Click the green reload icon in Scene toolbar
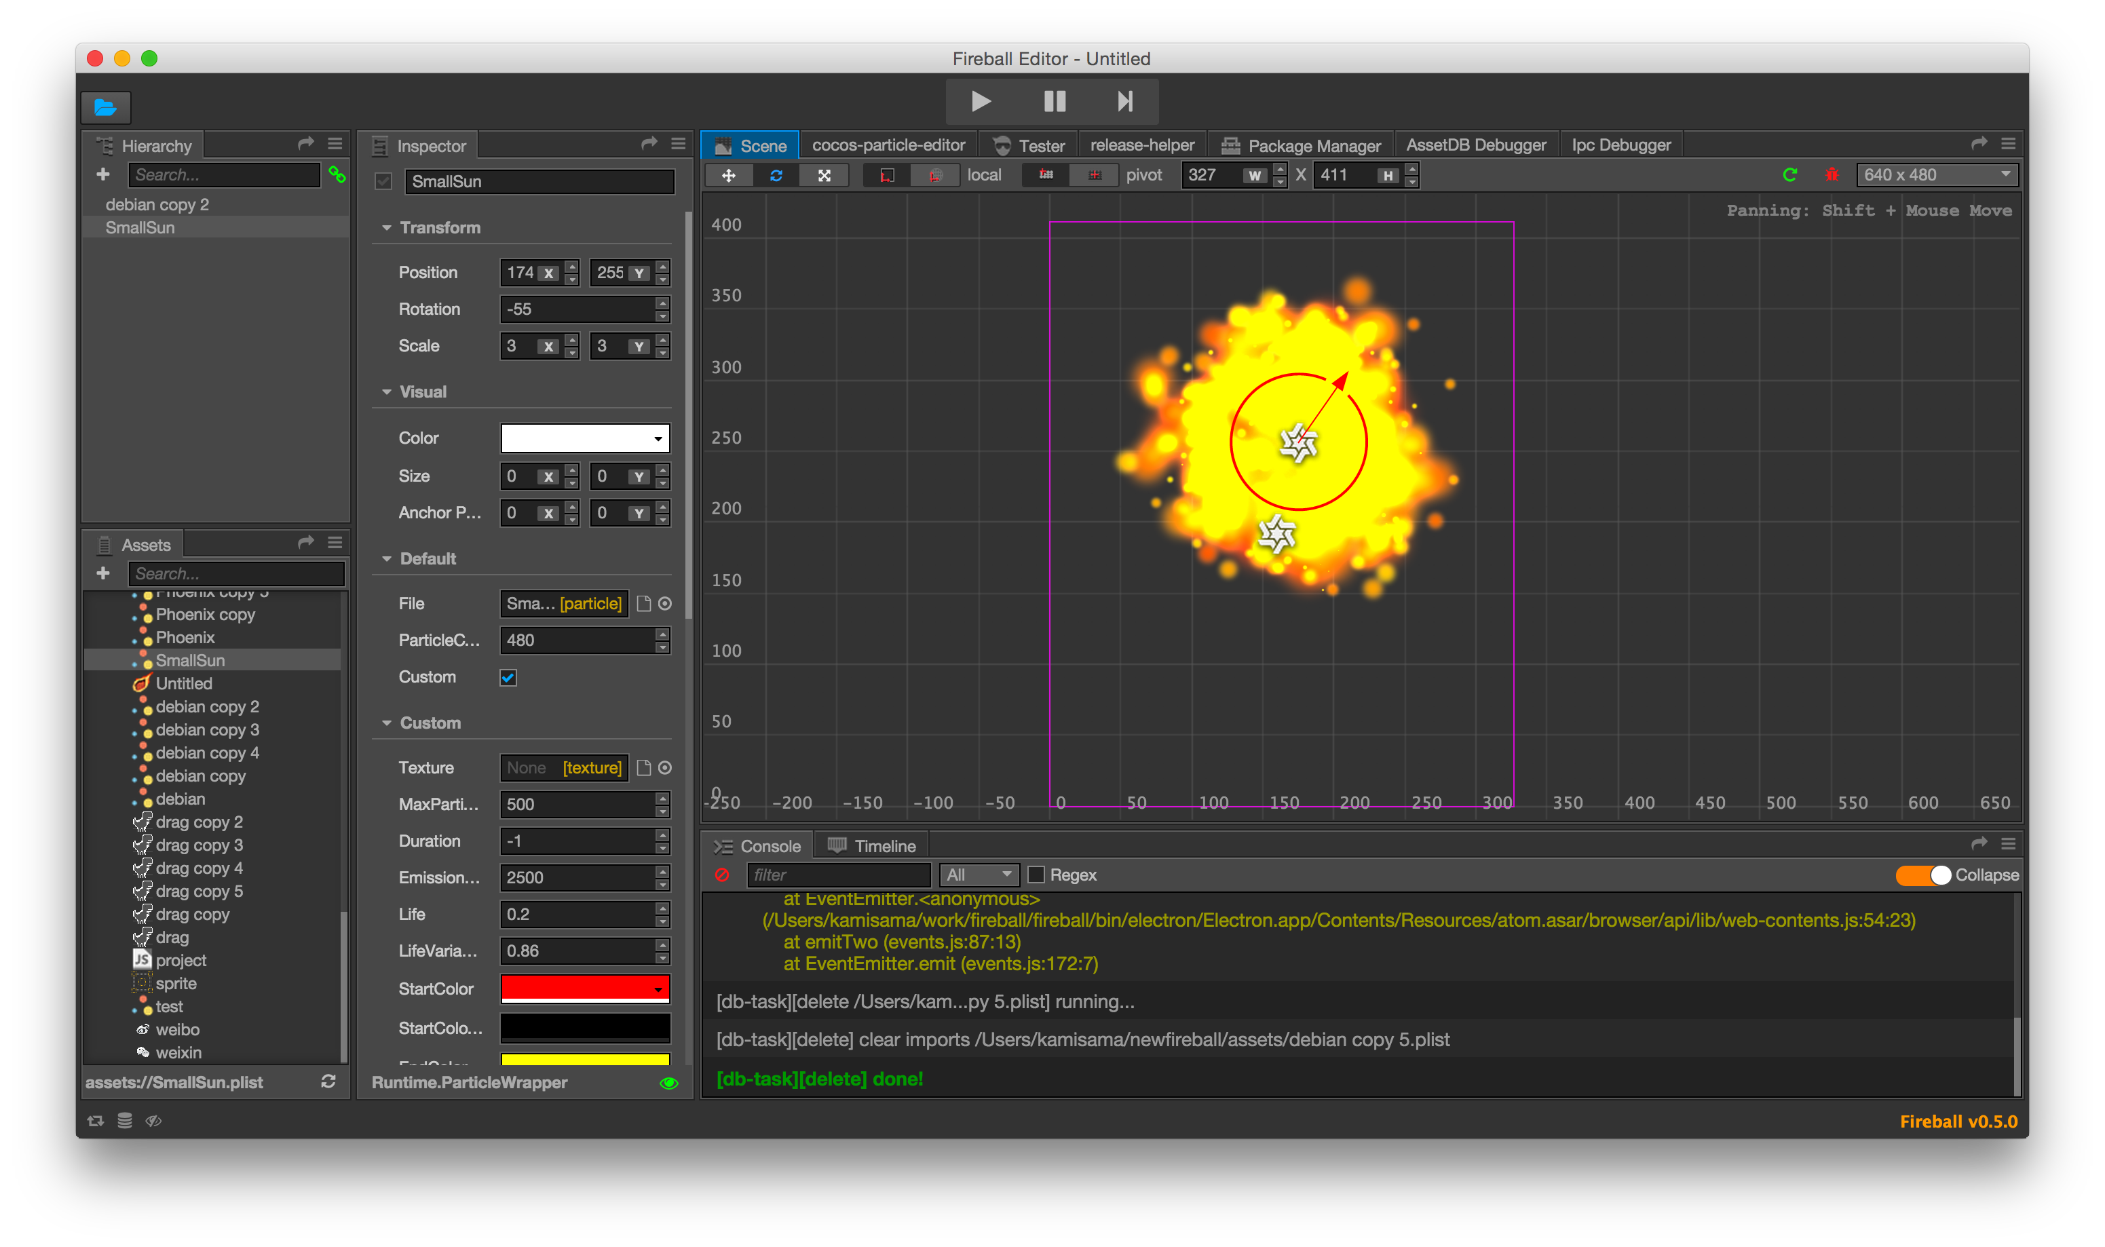The height and width of the screenshot is (1247, 2105). pyautogui.click(x=1790, y=175)
